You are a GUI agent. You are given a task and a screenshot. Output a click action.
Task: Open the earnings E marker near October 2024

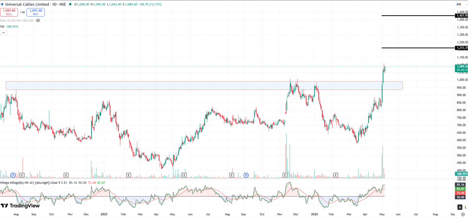66,175
